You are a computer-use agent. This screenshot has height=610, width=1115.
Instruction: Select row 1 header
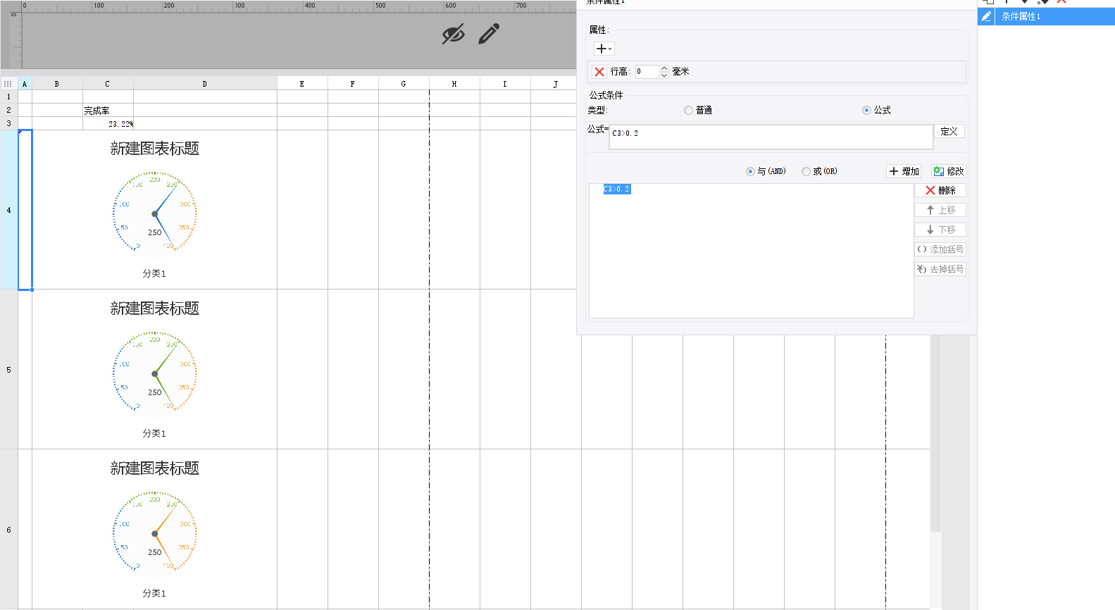pyautogui.click(x=8, y=97)
